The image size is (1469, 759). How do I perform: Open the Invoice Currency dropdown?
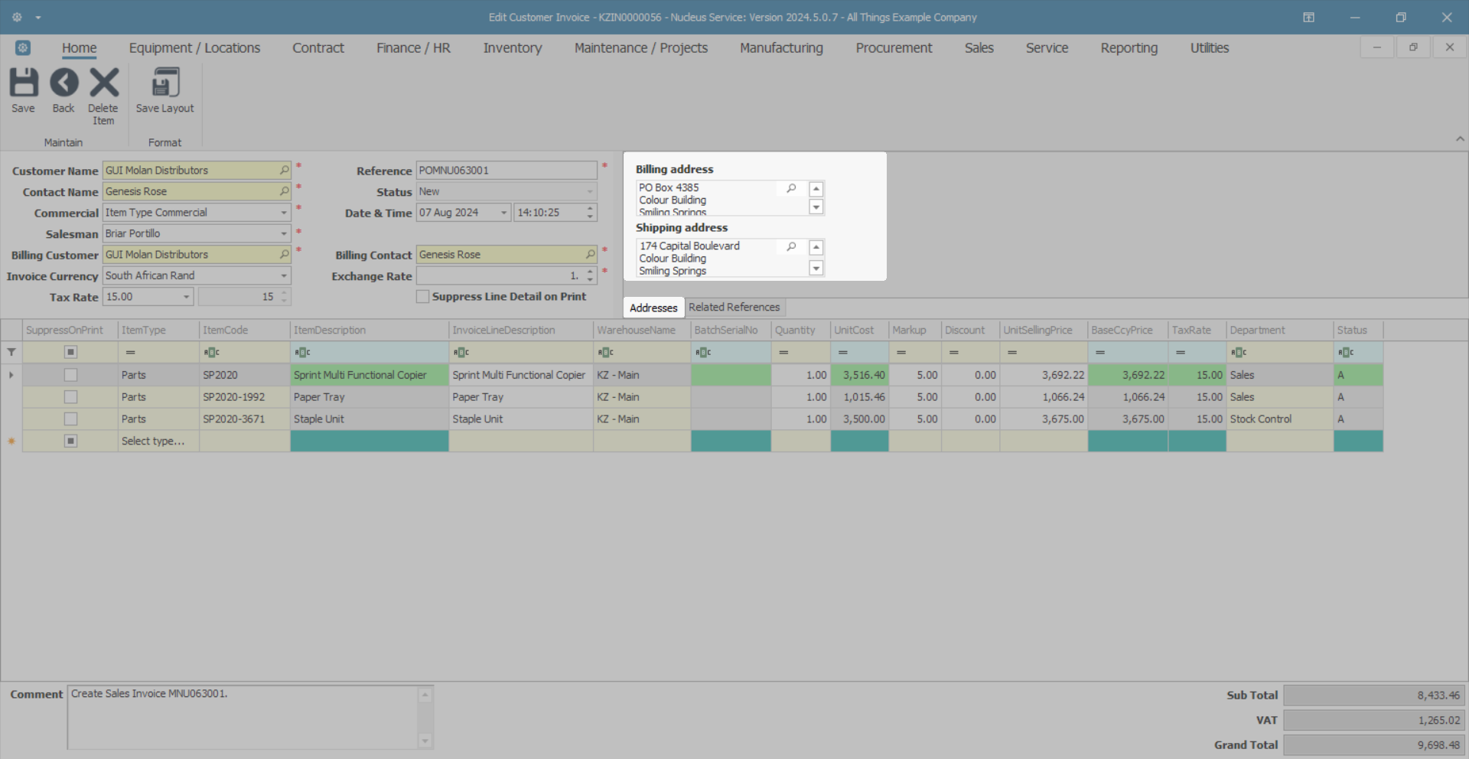click(x=284, y=275)
